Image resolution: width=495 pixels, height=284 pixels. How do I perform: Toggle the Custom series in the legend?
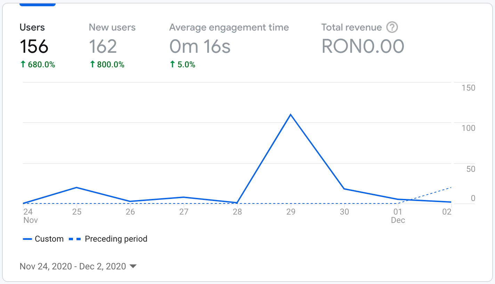pos(43,239)
